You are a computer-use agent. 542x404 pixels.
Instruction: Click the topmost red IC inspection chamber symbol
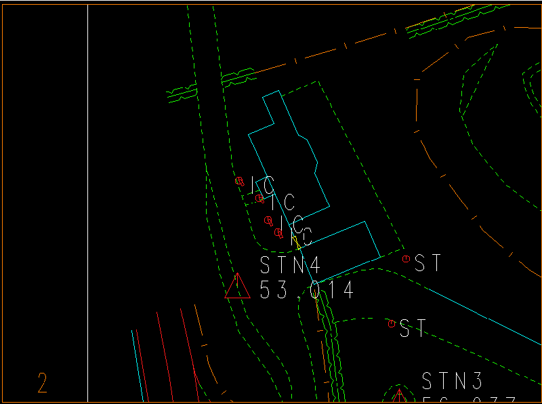pyautogui.click(x=239, y=181)
